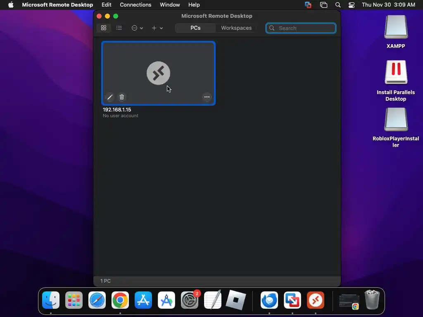Open the Edit menu
The width and height of the screenshot is (423, 317).
[106, 5]
